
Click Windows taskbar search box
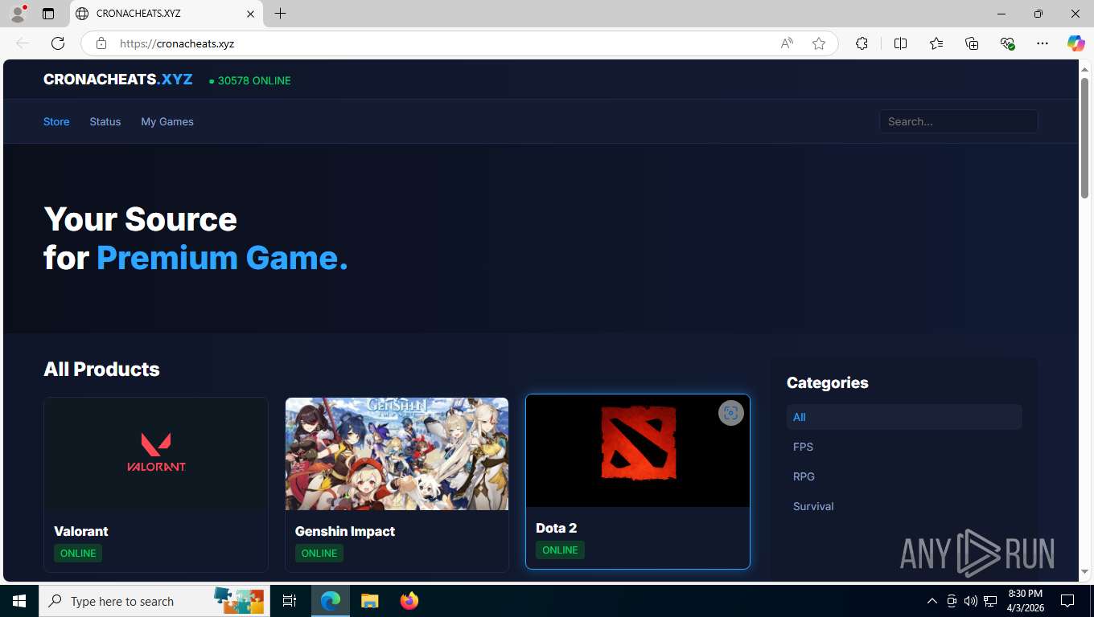[x=153, y=601]
